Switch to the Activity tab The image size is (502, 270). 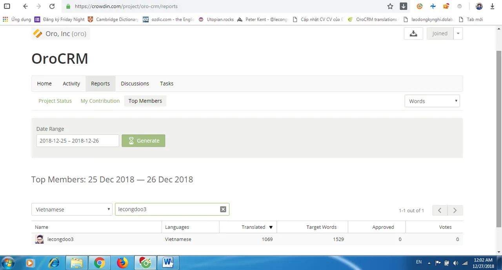click(71, 83)
